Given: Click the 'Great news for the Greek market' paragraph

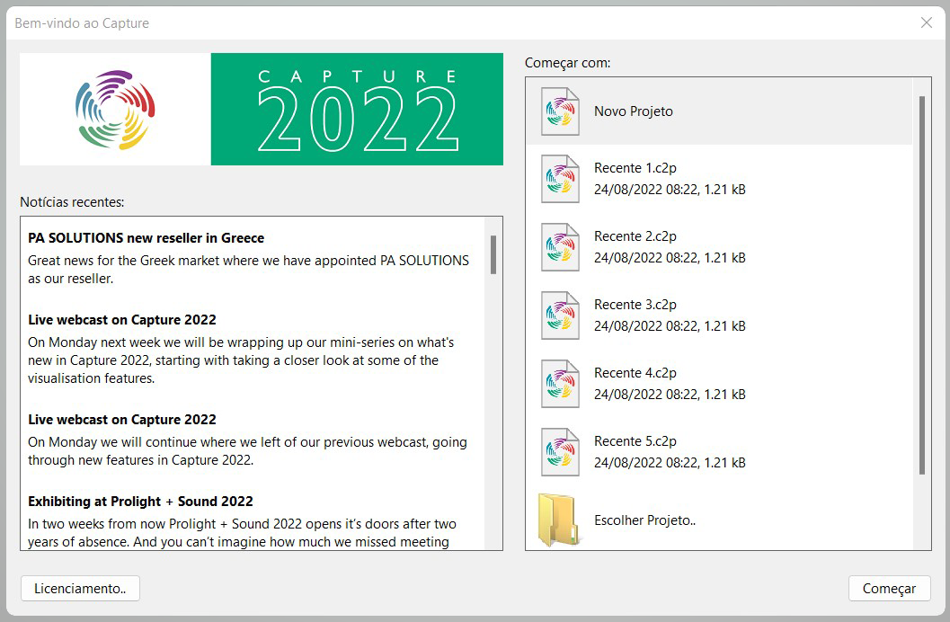Looking at the screenshot, I should point(248,270).
